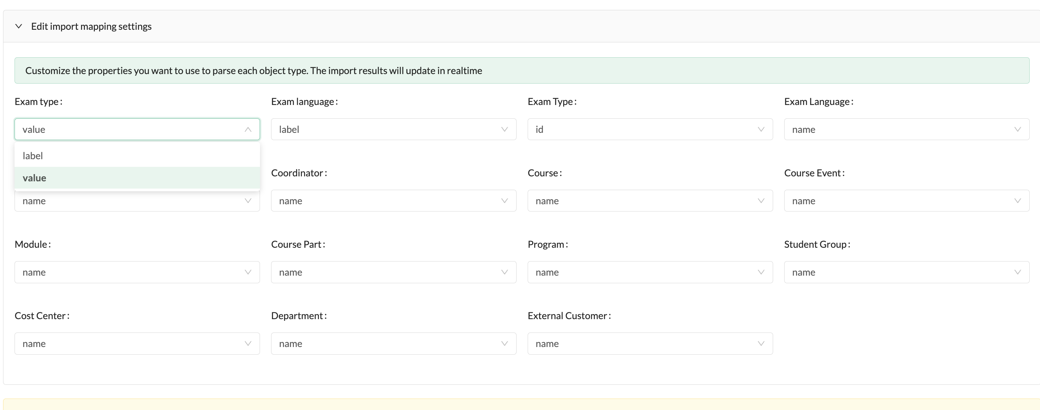
Task: Open the Program dropdown
Action: [x=650, y=272]
